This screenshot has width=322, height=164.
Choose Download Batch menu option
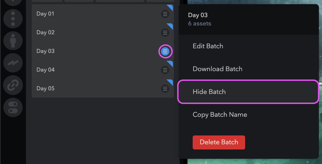point(249,69)
